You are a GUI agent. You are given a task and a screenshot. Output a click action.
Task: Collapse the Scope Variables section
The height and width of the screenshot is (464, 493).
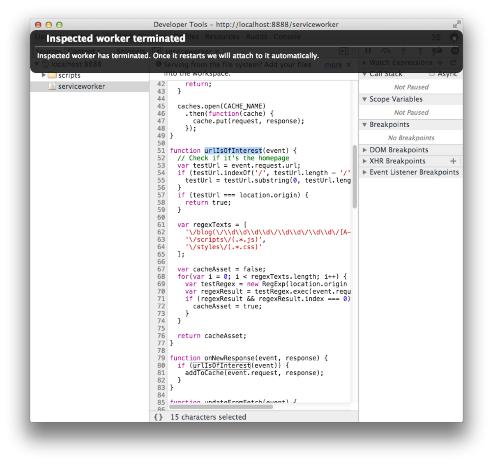pos(364,99)
